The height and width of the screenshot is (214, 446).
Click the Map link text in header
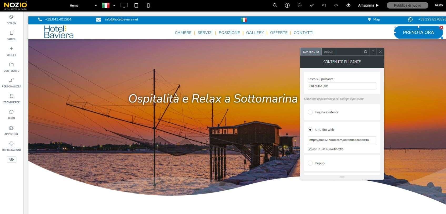pyautogui.click(x=377, y=19)
